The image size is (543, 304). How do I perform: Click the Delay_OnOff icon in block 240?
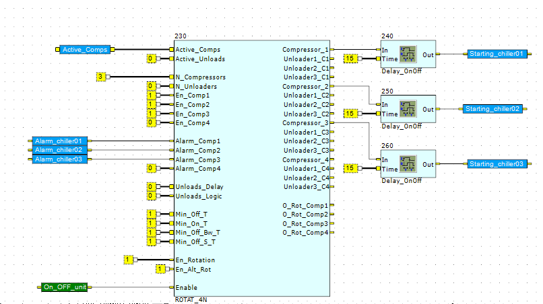pyautogui.click(x=408, y=54)
